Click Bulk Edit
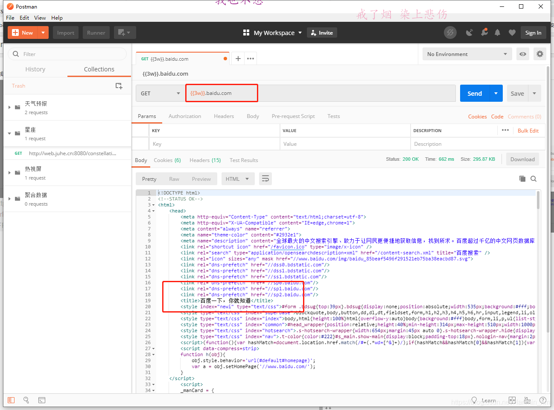Image resolution: width=554 pixels, height=410 pixels. [528, 131]
